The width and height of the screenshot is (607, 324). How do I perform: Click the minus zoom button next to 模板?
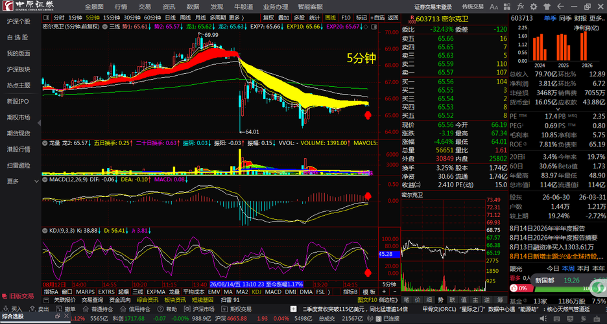pos(395,292)
